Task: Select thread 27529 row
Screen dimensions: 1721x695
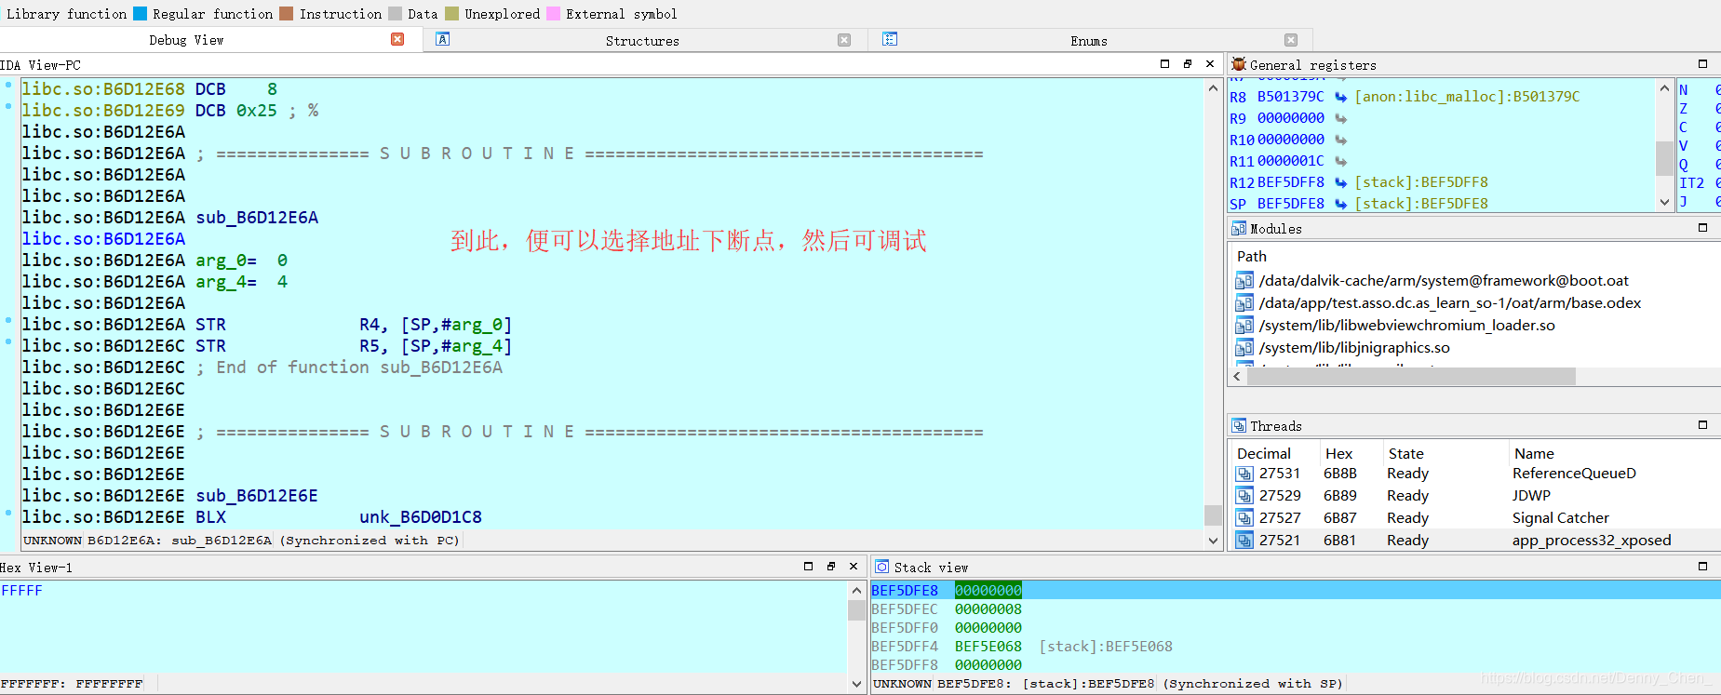Action: pos(1476,496)
